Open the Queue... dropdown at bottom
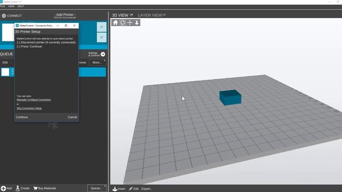The width and height of the screenshot is (342, 192). (x=97, y=188)
